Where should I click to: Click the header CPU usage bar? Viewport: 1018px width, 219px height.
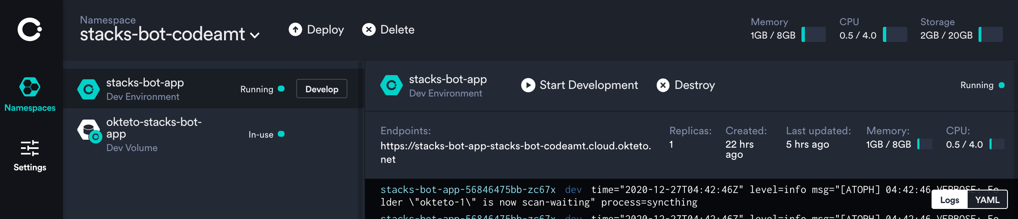tap(895, 34)
